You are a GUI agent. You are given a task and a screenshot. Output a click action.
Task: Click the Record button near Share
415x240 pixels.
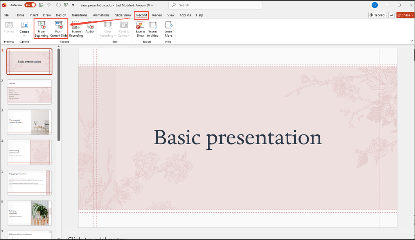click(377, 15)
